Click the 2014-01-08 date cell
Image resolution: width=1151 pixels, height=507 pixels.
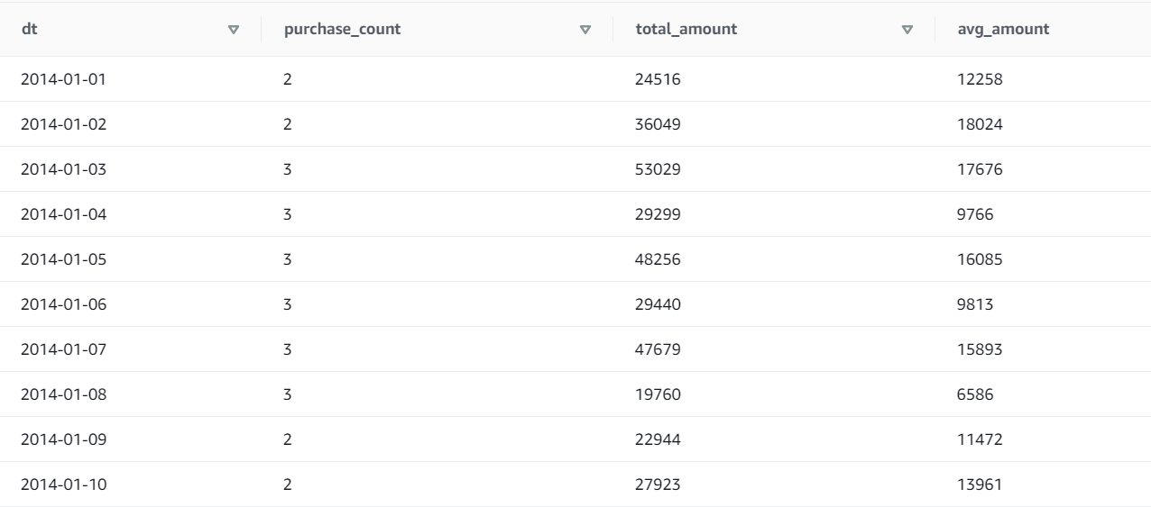point(63,394)
